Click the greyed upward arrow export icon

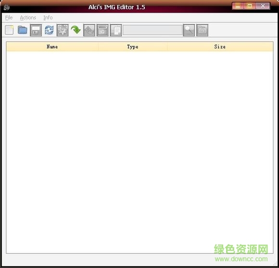(x=89, y=30)
